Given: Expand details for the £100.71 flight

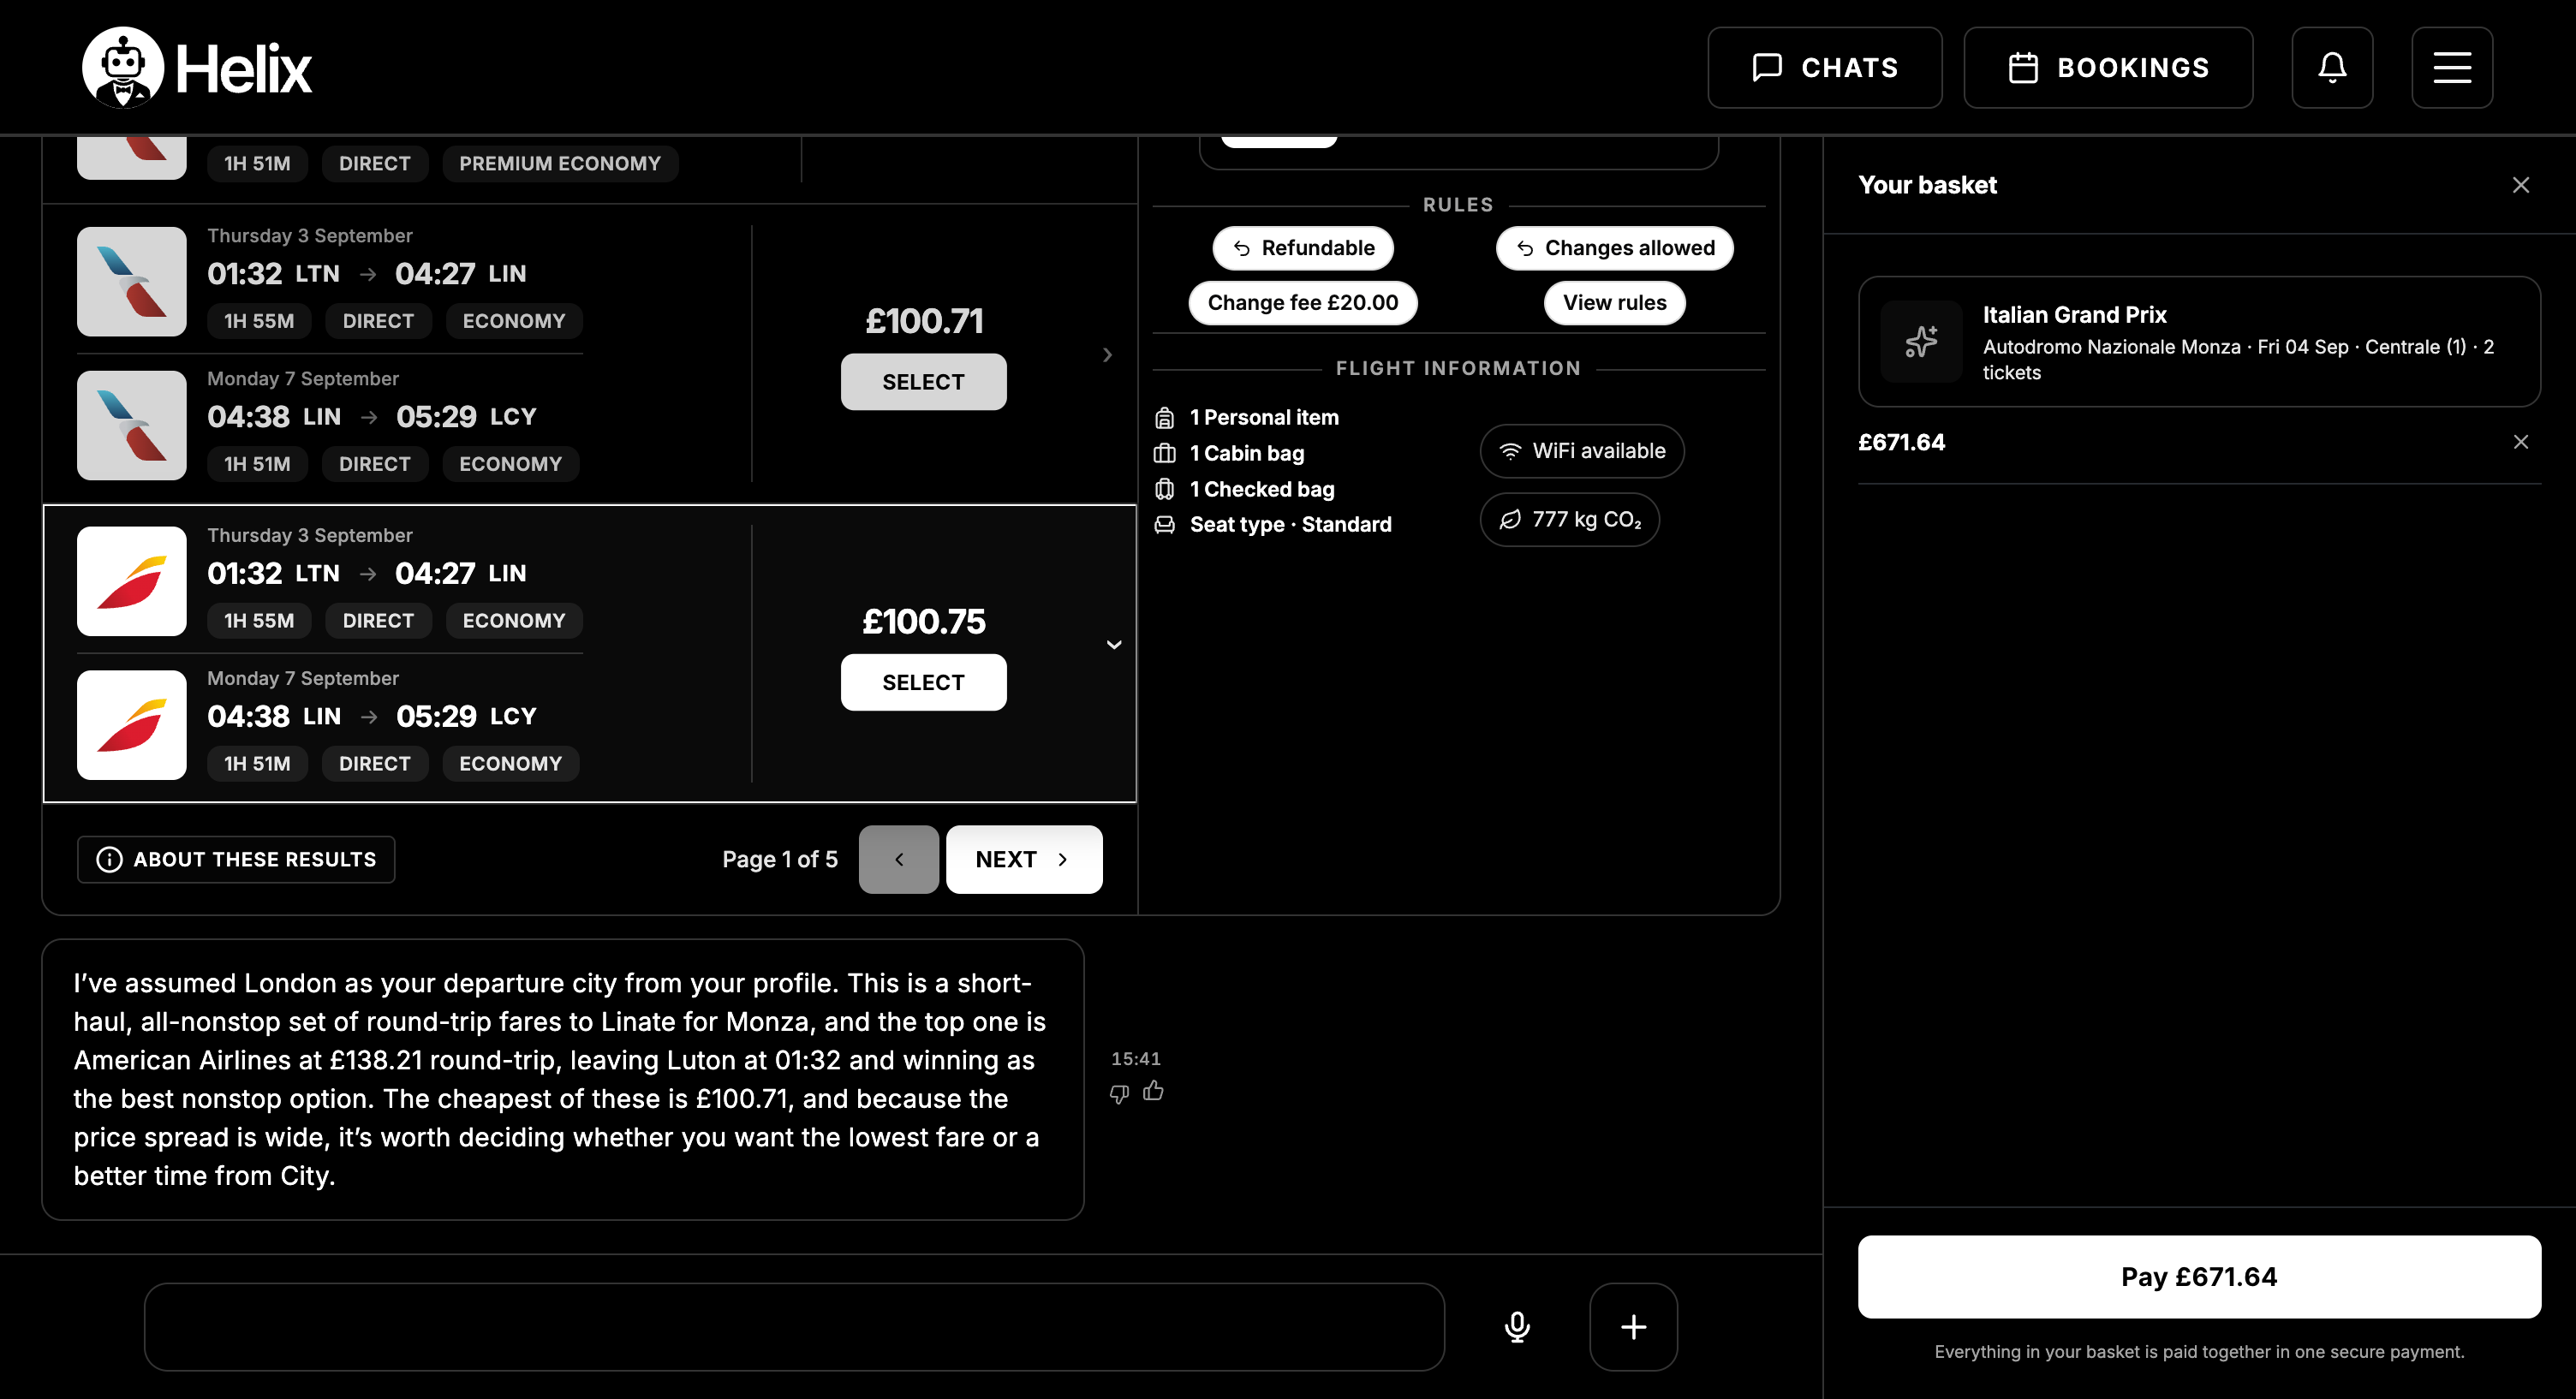Looking at the screenshot, I should point(1107,355).
